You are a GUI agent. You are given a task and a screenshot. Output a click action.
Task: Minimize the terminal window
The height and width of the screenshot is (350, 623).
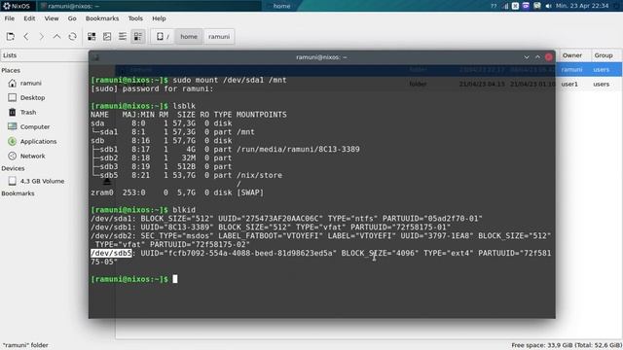527,57
